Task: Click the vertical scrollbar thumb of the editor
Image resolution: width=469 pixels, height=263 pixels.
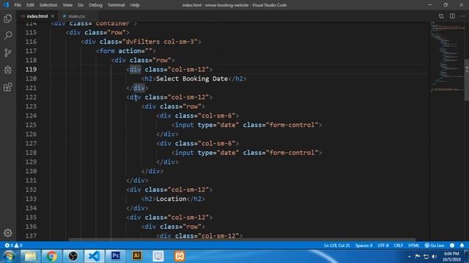Action: coord(467,80)
